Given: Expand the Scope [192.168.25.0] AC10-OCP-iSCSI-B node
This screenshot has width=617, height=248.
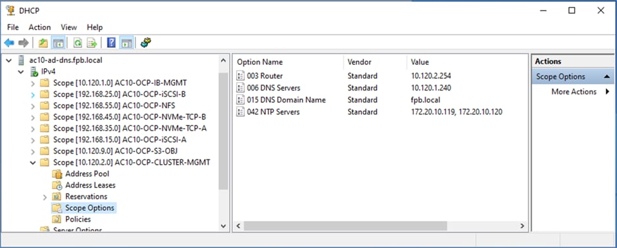Looking at the screenshot, I should (33, 94).
